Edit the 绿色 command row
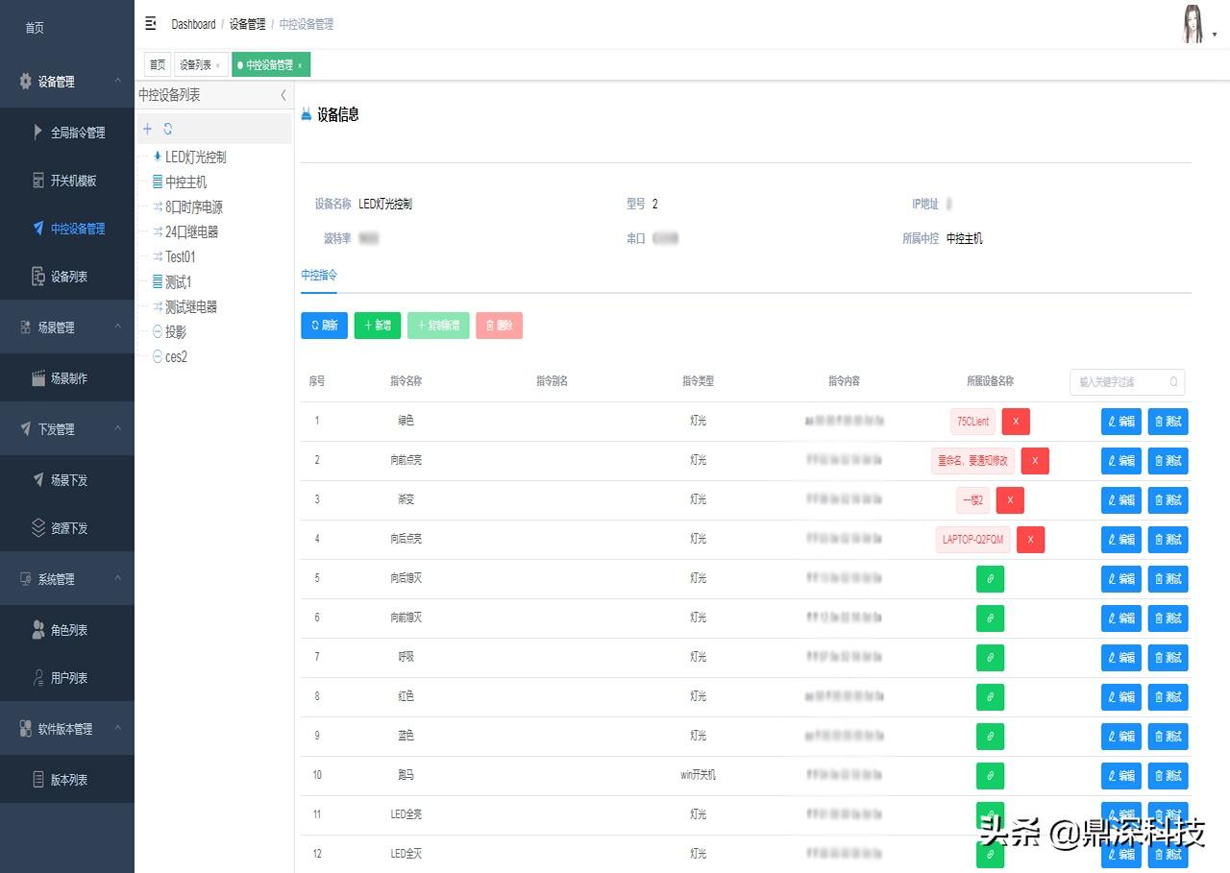The width and height of the screenshot is (1230, 873). 1121,422
